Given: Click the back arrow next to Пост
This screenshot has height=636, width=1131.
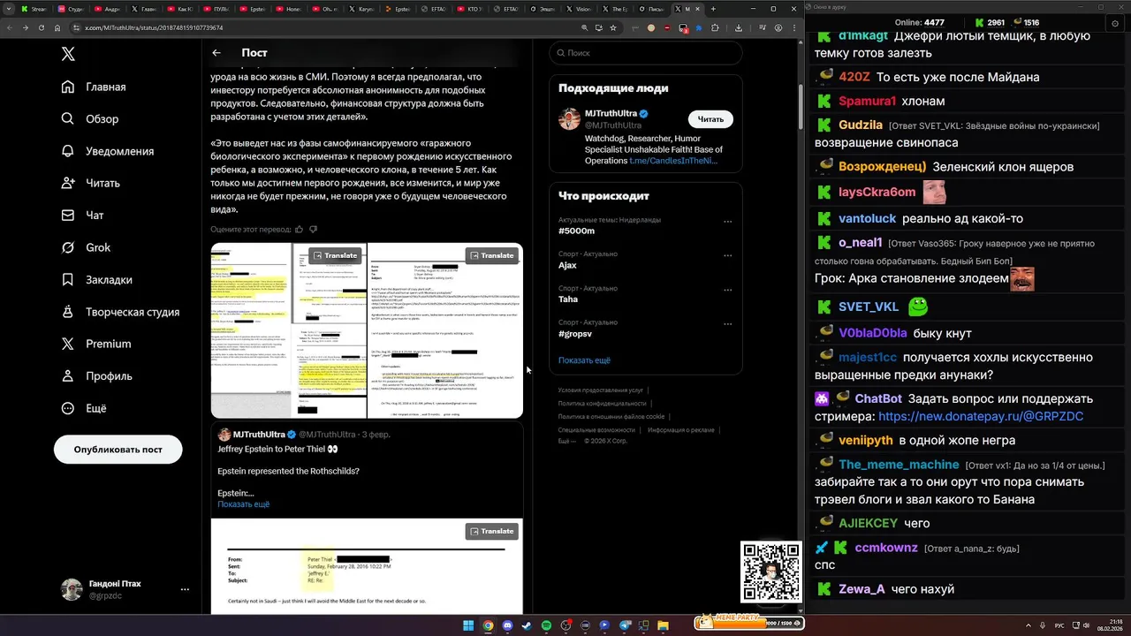Looking at the screenshot, I should [x=216, y=53].
